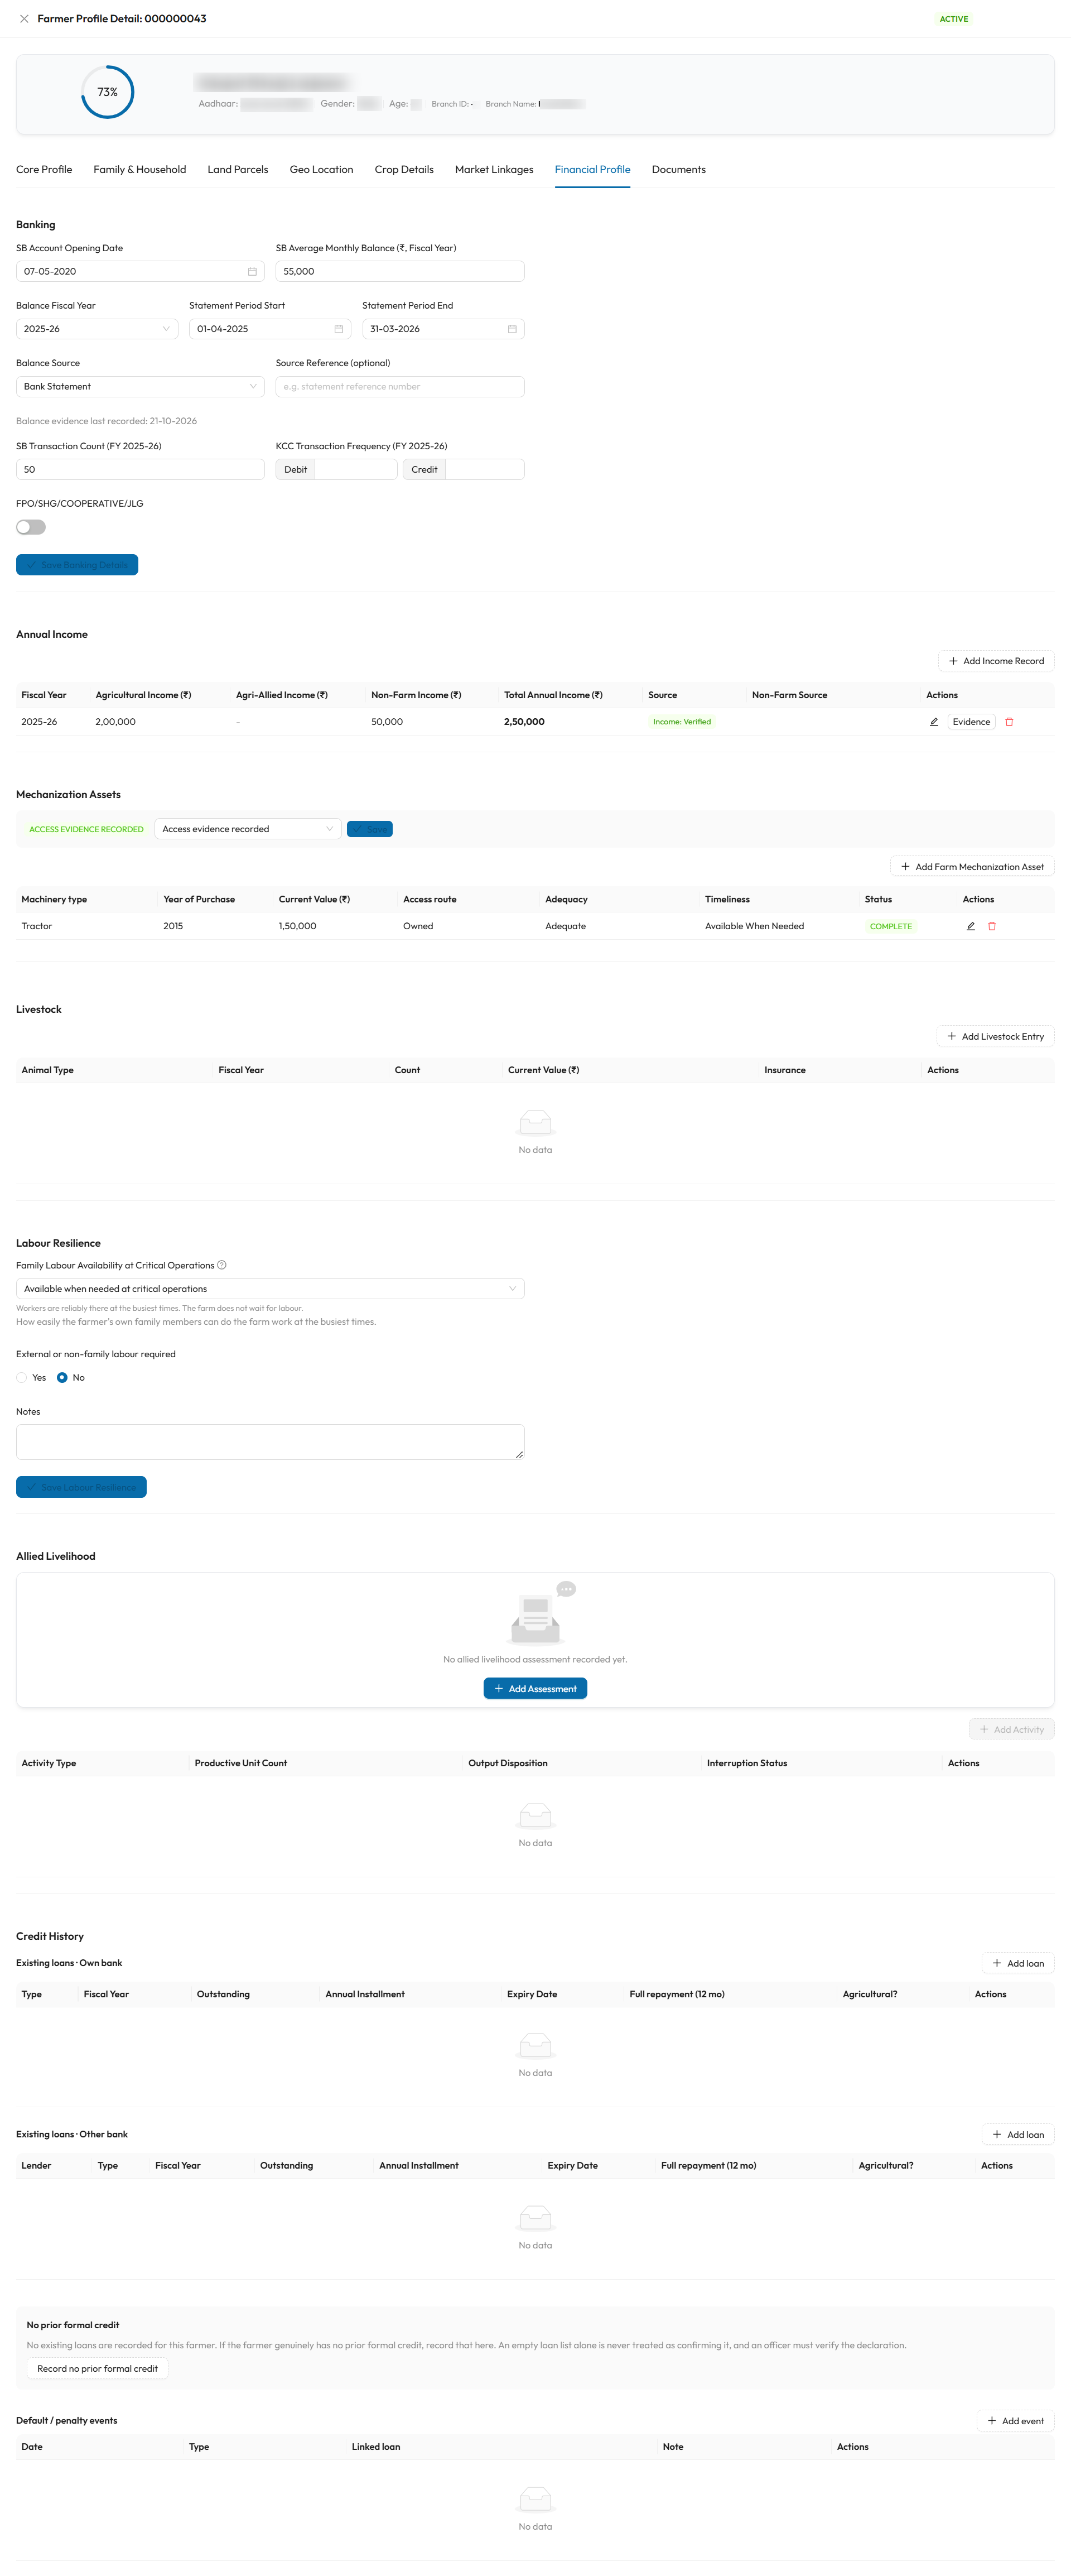The image size is (1071, 2576).
Task: Edit the 2025-26 income record pencil icon
Action: (x=934, y=722)
